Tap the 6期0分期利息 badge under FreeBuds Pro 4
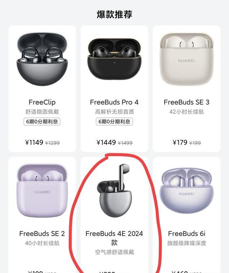Screen dimensions: 229x273 click(x=114, y=121)
